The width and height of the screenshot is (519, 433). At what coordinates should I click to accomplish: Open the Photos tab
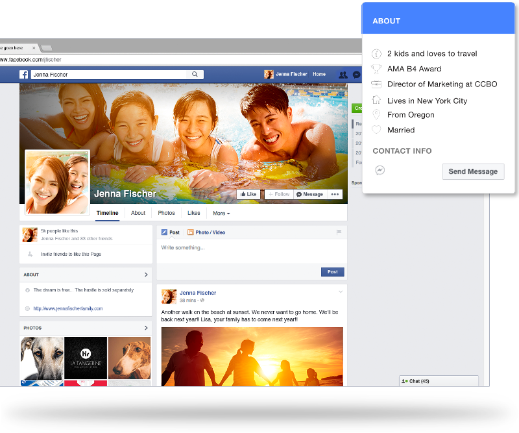click(x=166, y=213)
